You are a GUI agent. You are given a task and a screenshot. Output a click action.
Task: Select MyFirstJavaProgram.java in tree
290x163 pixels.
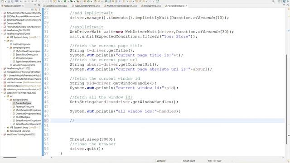(28, 51)
